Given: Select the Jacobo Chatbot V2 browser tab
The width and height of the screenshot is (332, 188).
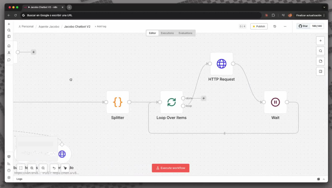Looking at the screenshot, I should (43, 7).
